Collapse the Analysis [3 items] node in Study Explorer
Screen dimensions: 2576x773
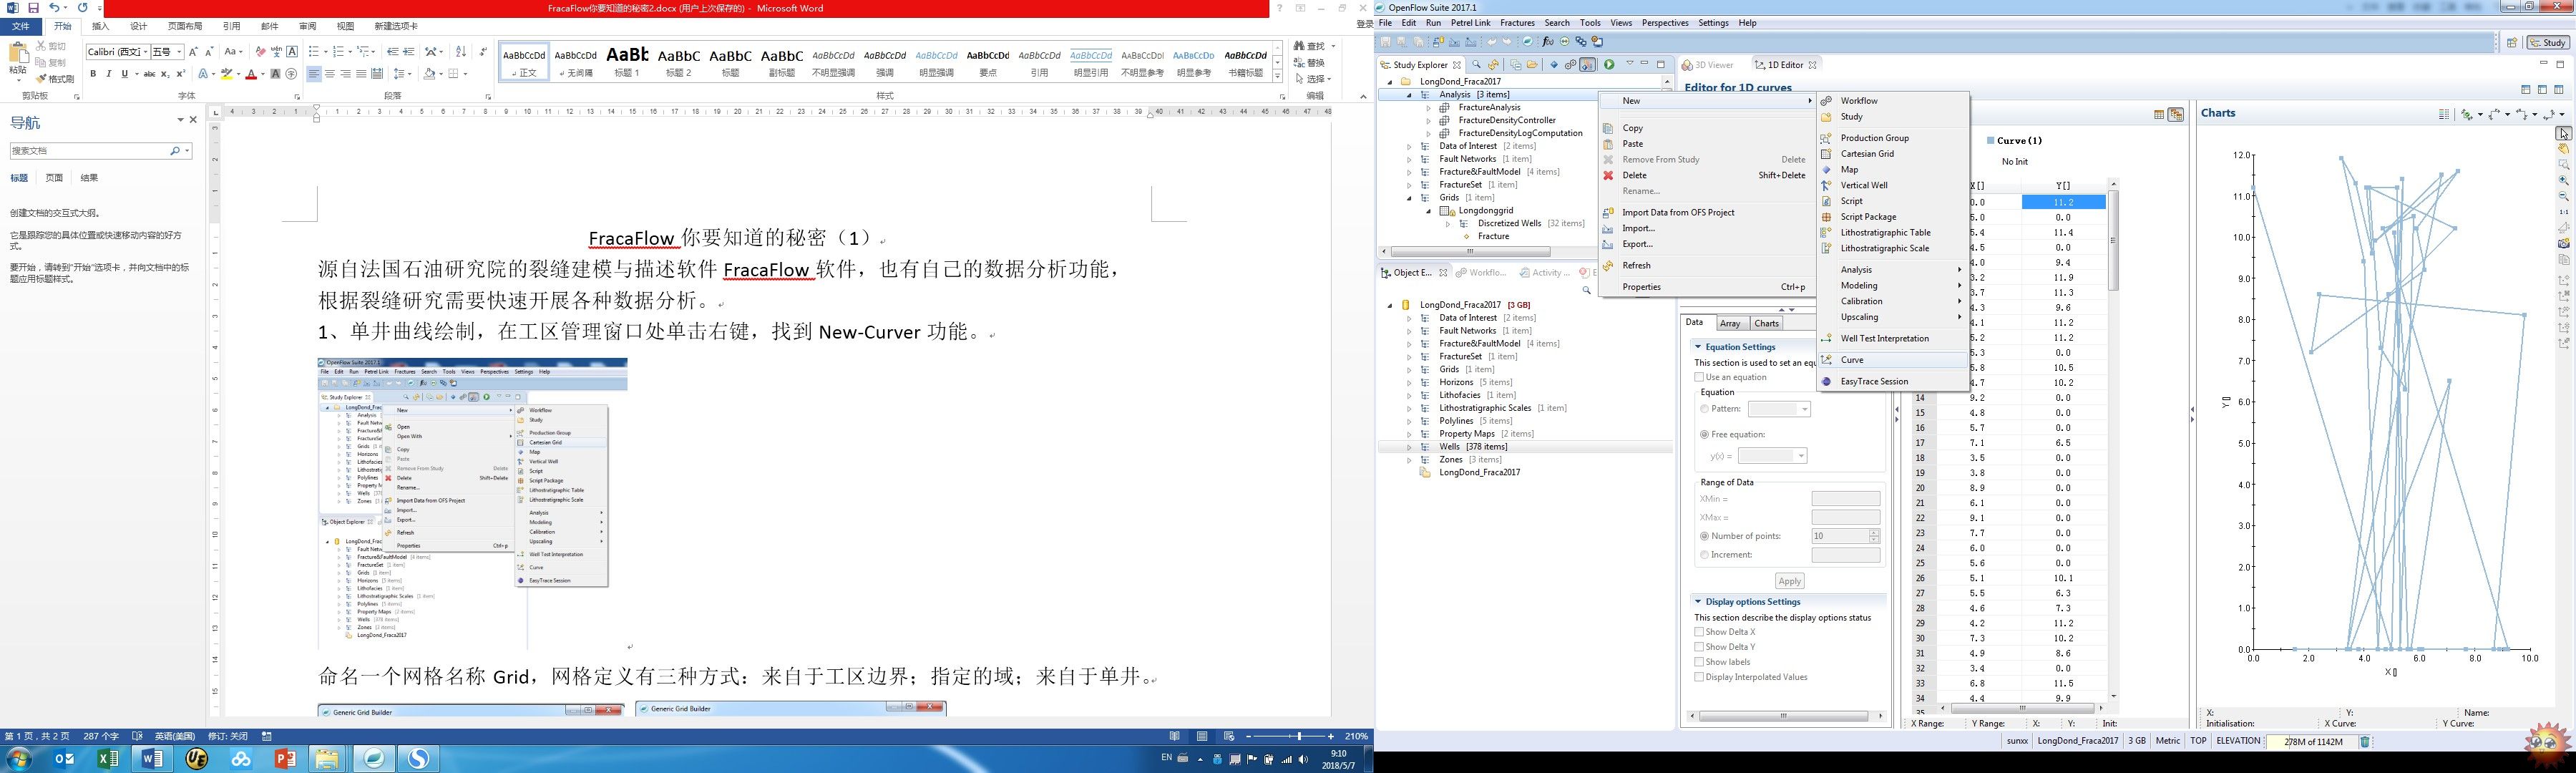click(1409, 95)
